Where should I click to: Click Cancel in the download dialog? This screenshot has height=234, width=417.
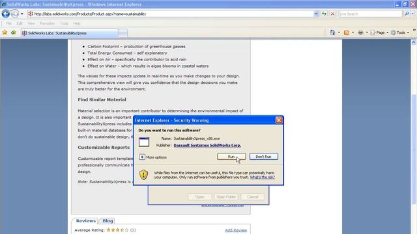point(253,197)
